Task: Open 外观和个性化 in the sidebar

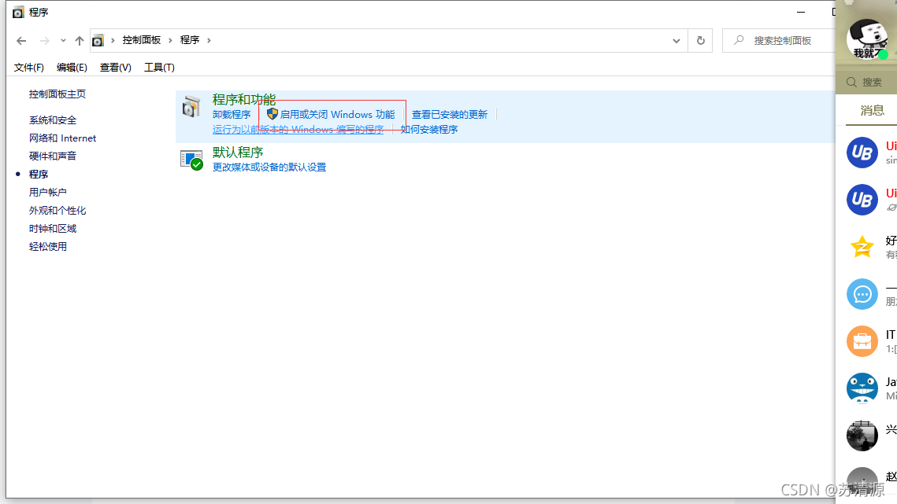Action: [57, 210]
